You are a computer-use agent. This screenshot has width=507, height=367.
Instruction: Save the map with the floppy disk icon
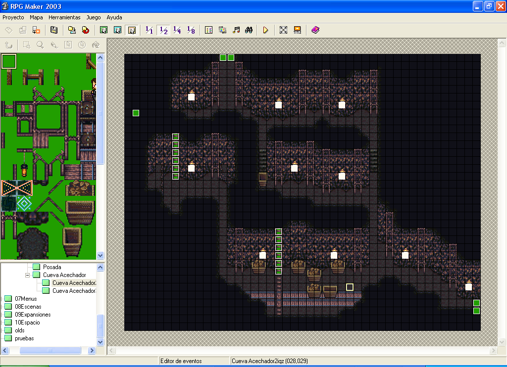click(x=54, y=30)
